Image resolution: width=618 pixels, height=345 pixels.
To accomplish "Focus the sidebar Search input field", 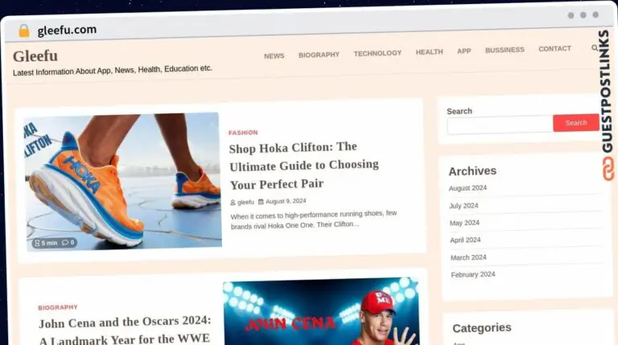I will point(500,125).
